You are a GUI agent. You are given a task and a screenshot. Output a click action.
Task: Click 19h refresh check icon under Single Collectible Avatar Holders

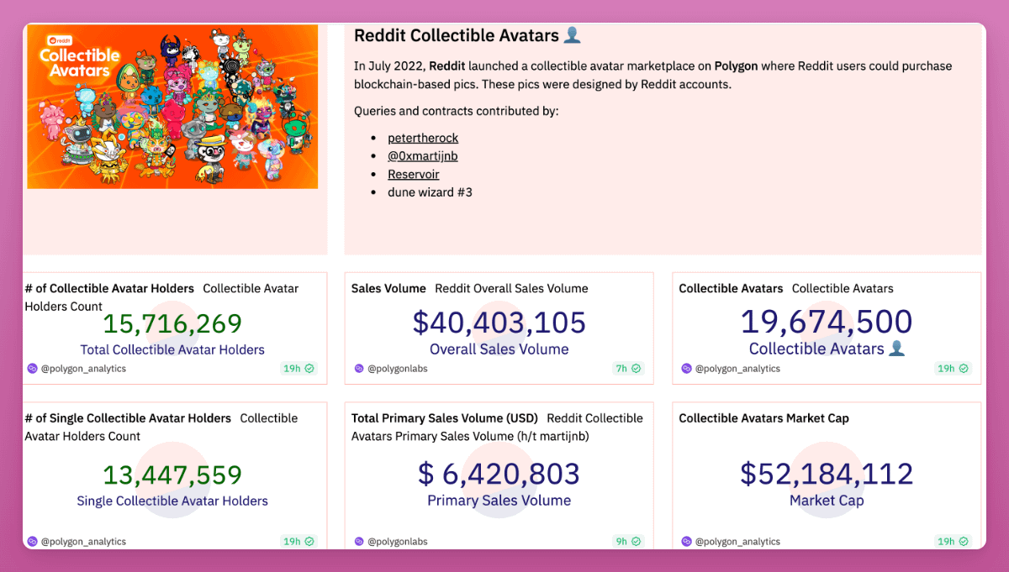(x=309, y=542)
